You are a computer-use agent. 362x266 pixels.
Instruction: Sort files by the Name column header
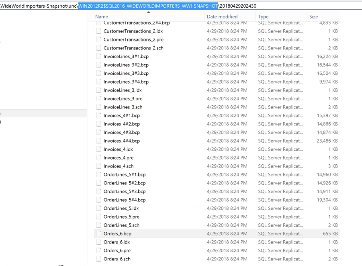102,16
